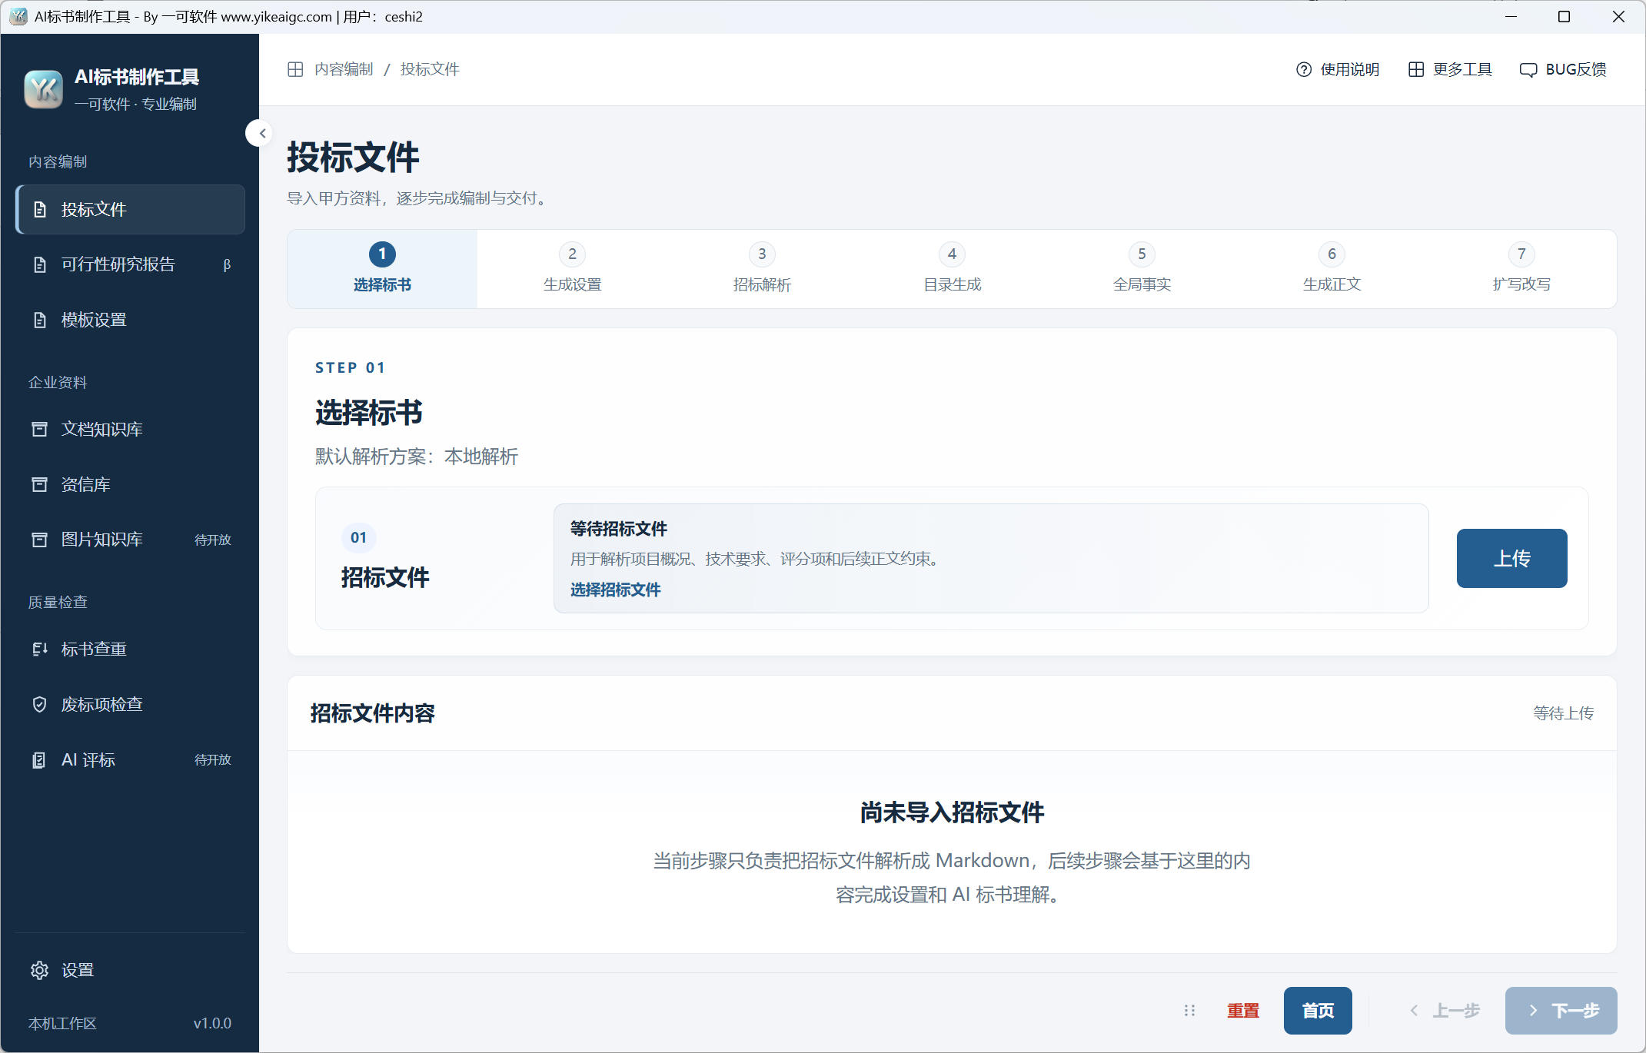The image size is (1646, 1053).
Task: Click the 废标项检查 shield icon
Action: click(x=39, y=704)
